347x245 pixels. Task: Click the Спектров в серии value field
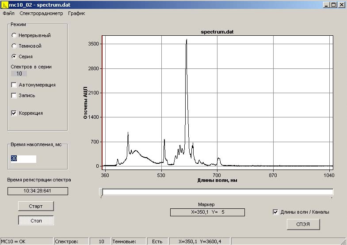tap(19, 74)
